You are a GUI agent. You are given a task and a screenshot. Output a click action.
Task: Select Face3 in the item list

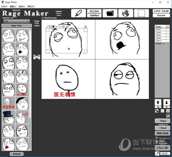(162, 35)
